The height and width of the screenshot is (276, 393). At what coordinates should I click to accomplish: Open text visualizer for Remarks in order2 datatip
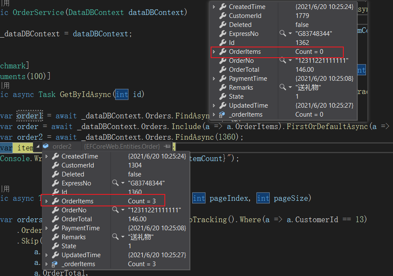coord(116,237)
